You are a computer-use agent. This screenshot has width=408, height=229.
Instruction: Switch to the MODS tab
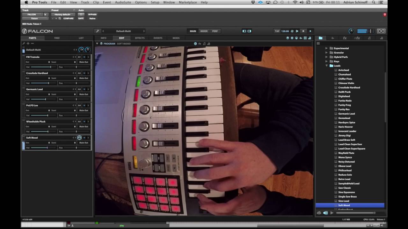(176, 38)
